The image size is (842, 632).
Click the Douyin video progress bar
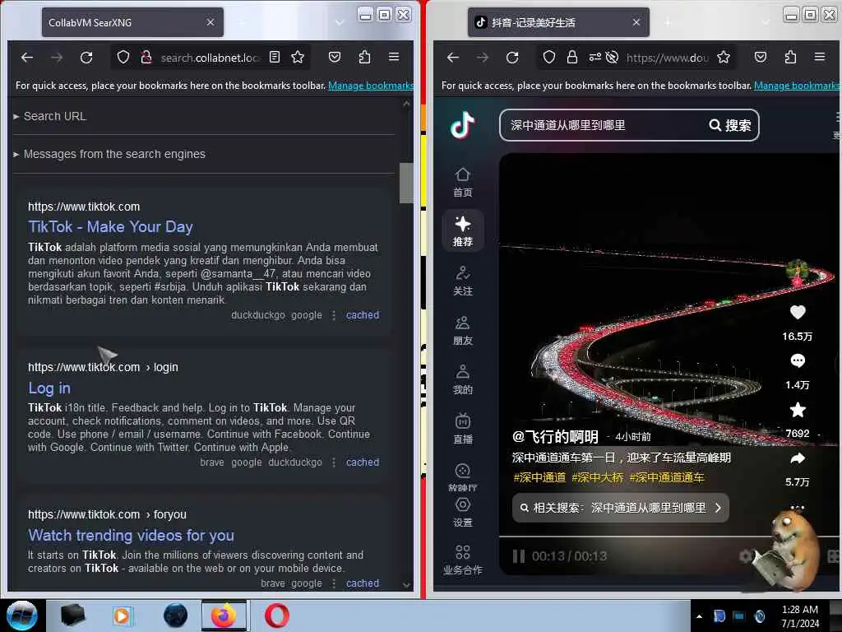669,537
